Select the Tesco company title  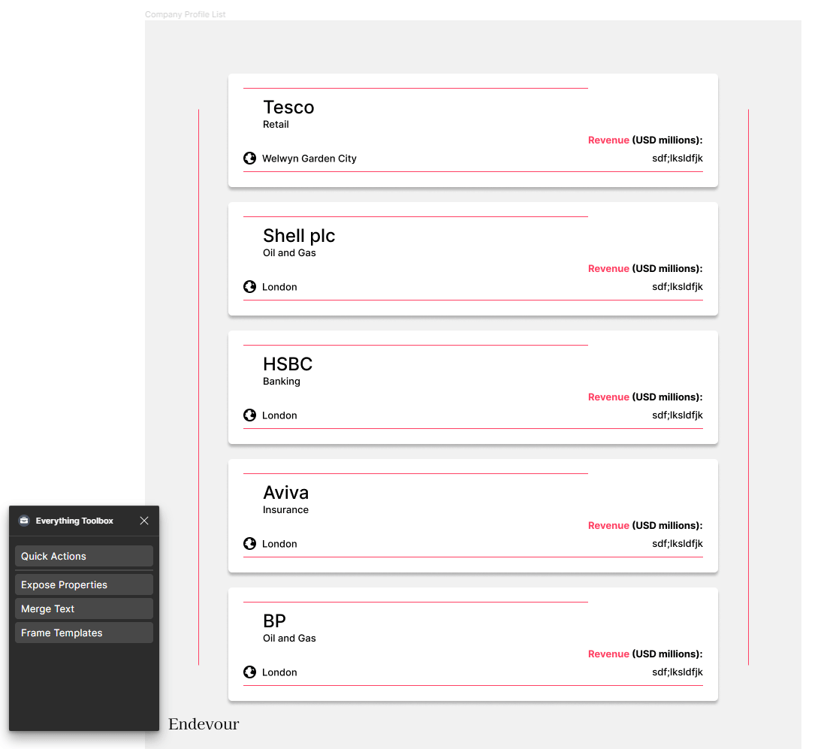pos(288,107)
